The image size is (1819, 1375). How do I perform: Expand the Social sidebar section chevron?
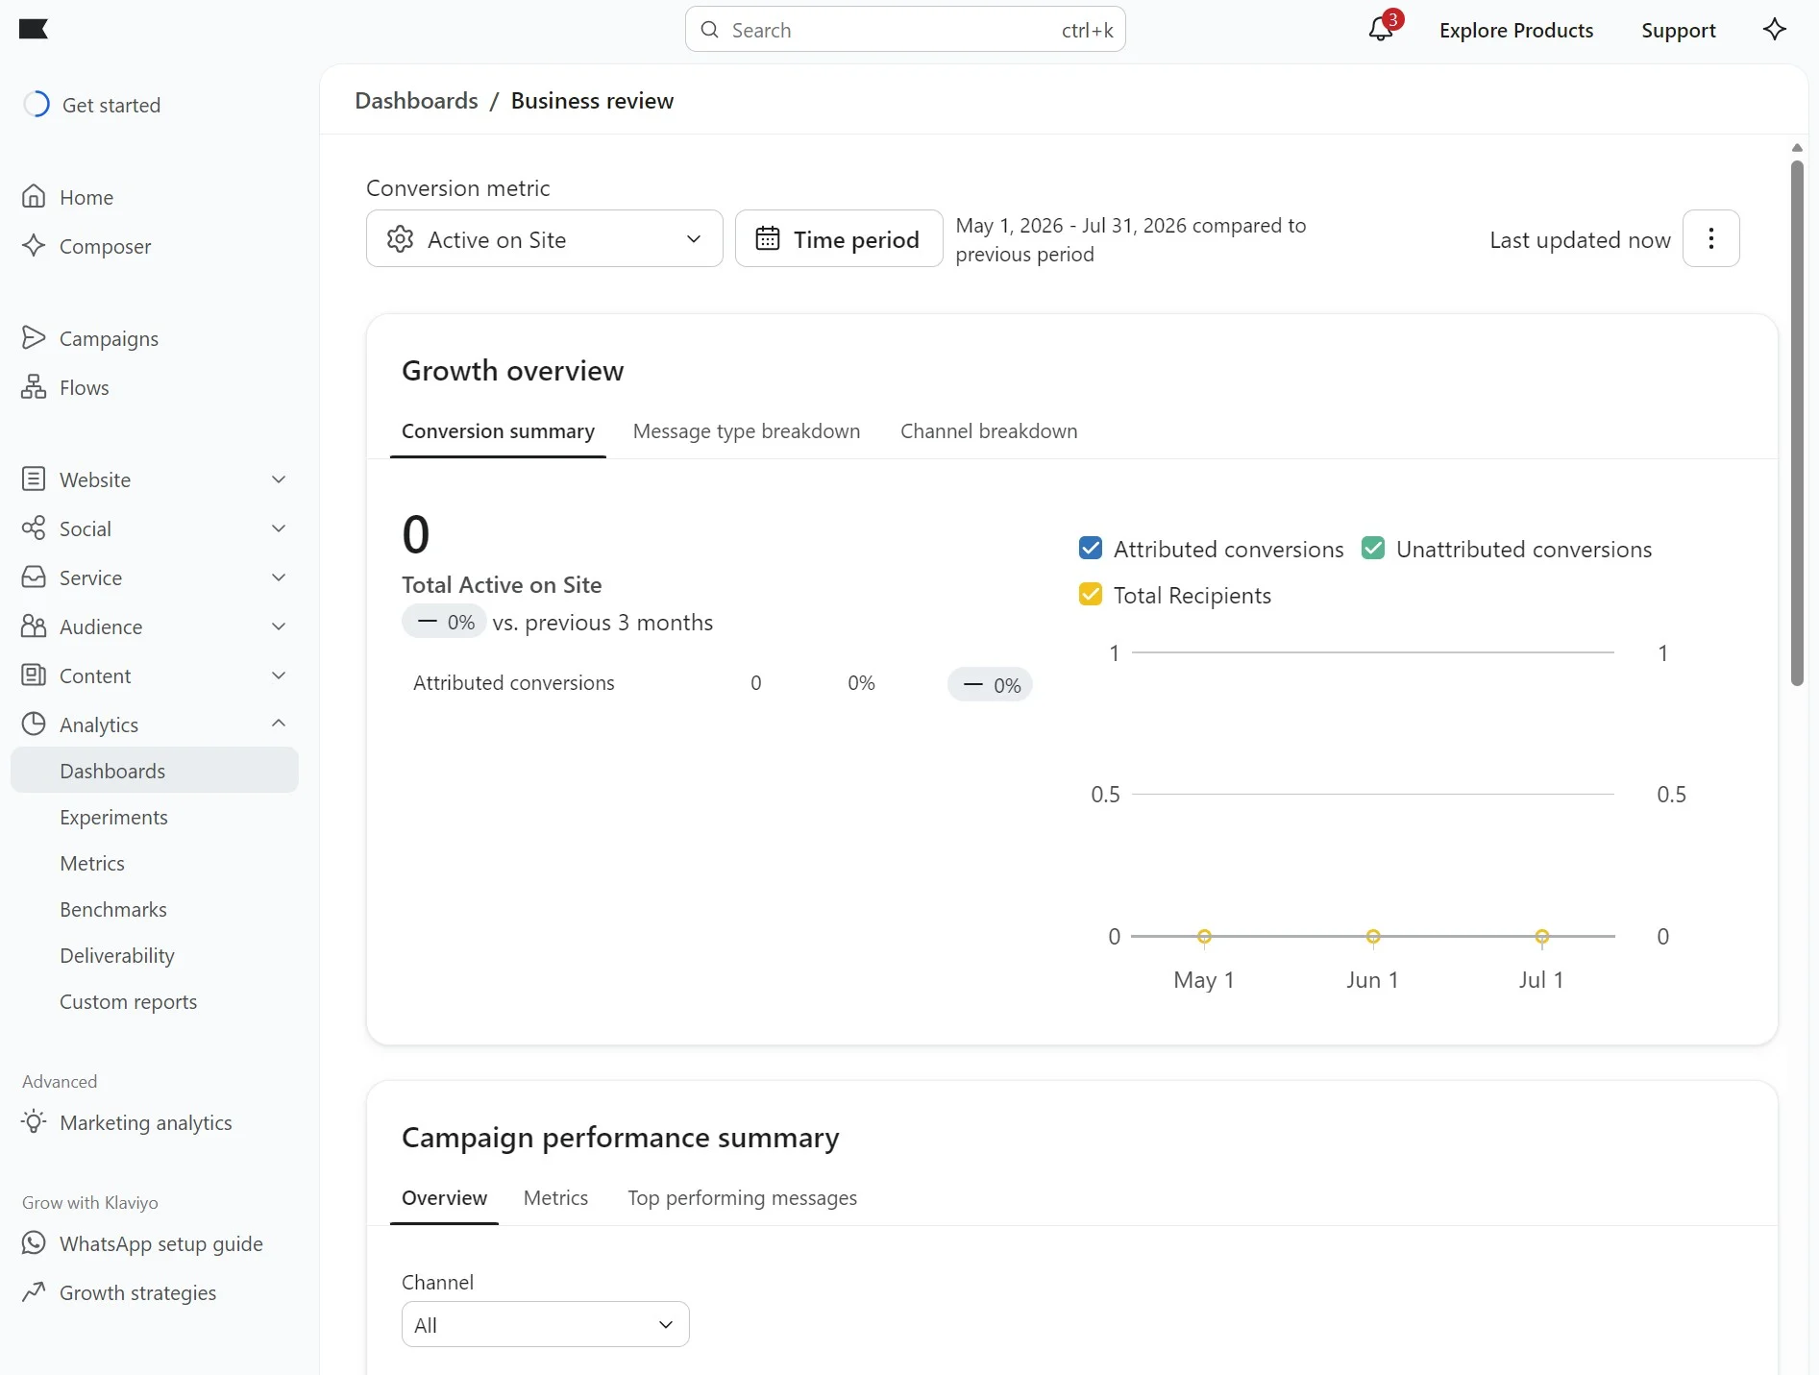coord(279,528)
